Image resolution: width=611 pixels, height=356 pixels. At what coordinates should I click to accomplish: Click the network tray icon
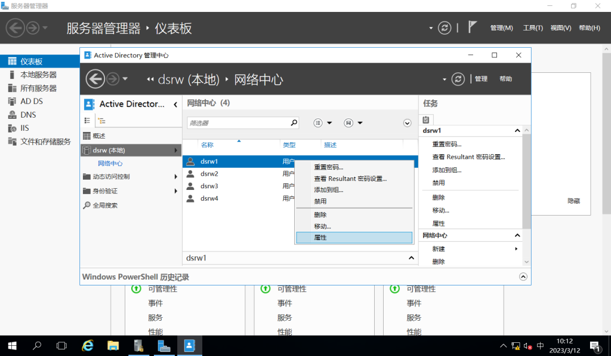(x=516, y=346)
